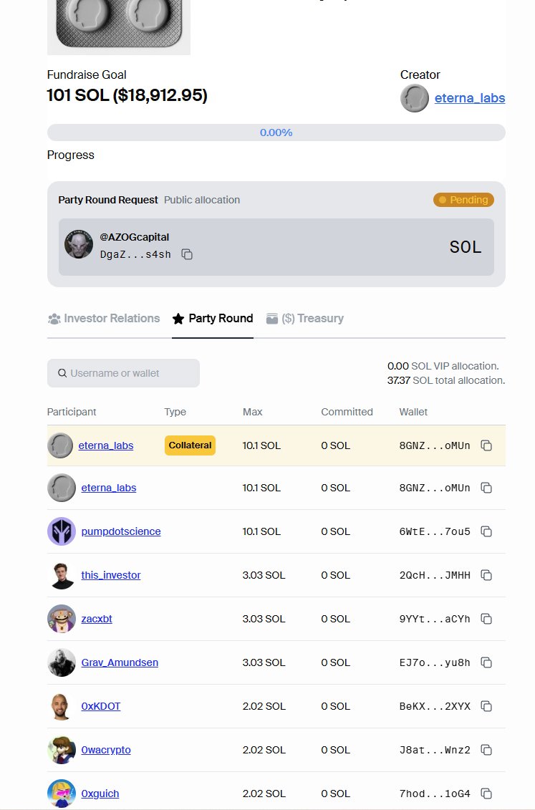Click the Participant column header
Screen dimensions: 535x810
coord(72,412)
